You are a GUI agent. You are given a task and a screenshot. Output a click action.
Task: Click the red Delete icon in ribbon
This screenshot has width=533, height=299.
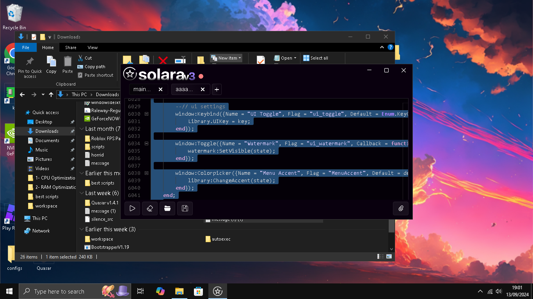[x=163, y=60]
